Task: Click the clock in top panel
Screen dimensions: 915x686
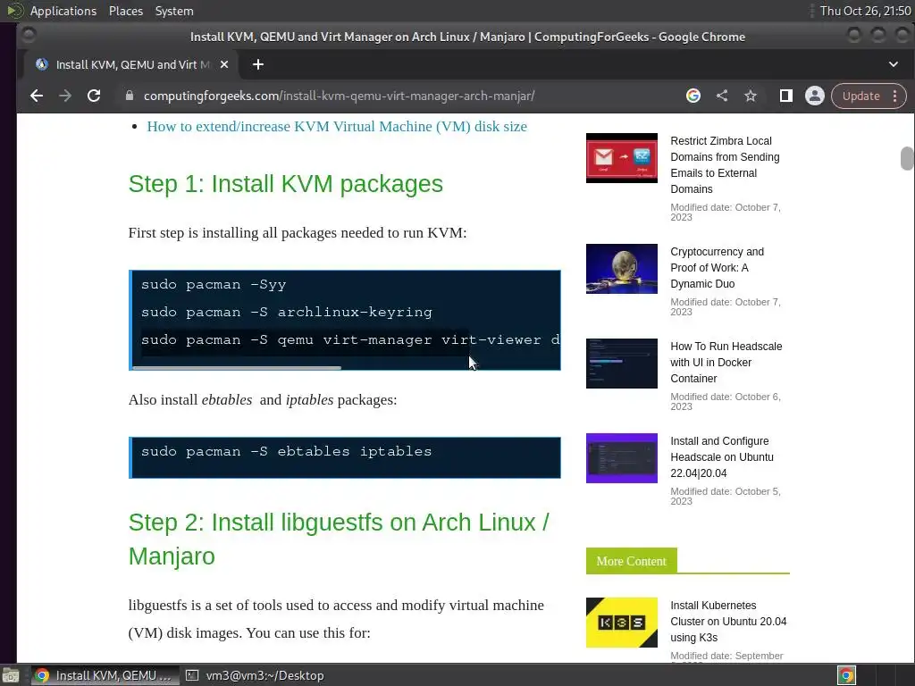Action: [x=865, y=11]
